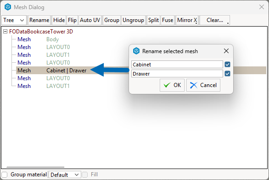Click the Rename dialog hexagon icon
The height and width of the screenshot is (180, 269).
point(136,51)
